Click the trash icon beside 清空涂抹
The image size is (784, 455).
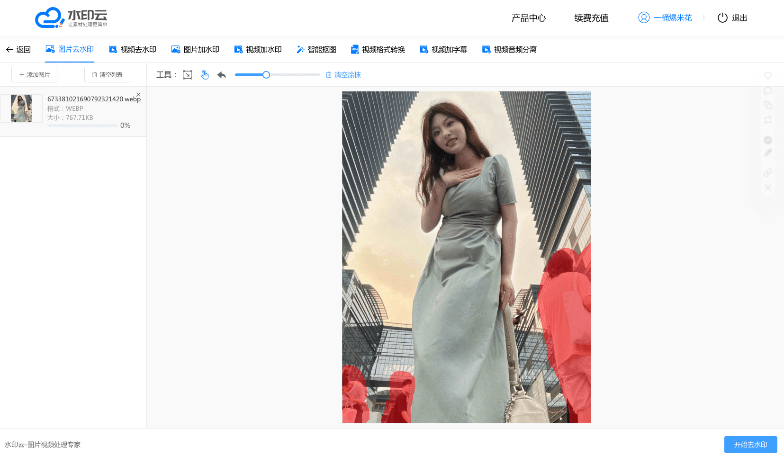pyautogui.click(x=329, y=75)
